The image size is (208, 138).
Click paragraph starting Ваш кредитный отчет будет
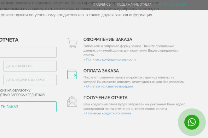(x=134, y=107)
